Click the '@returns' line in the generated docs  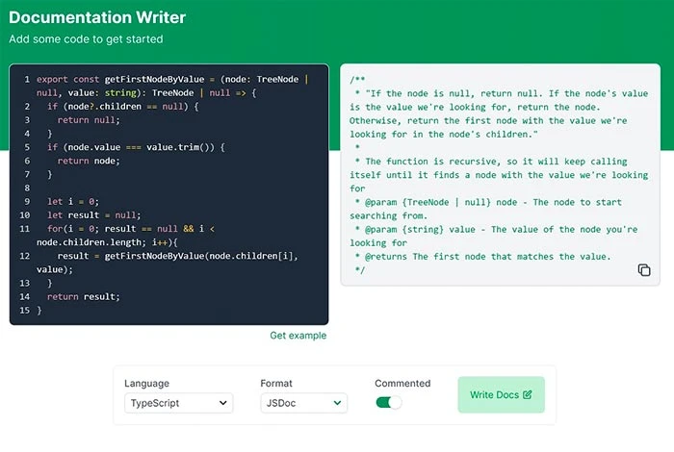482,256
